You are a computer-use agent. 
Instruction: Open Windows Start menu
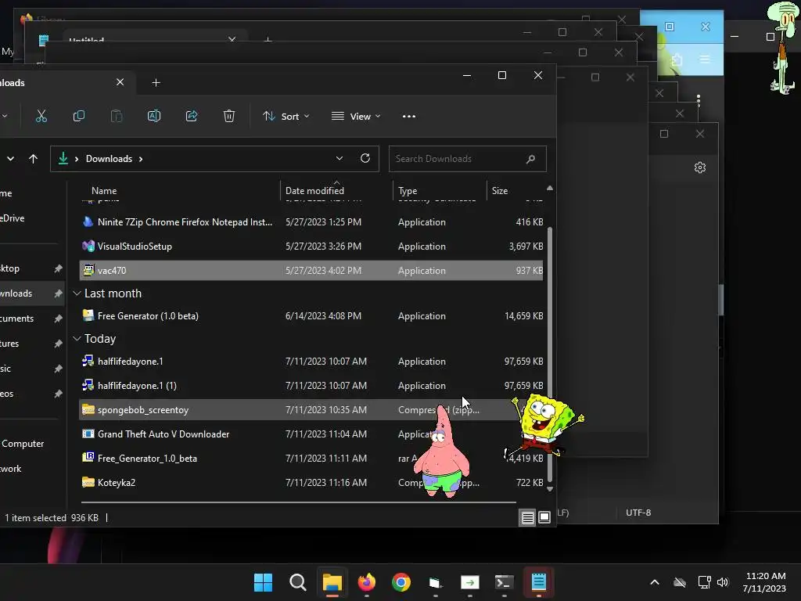pos(263,582)
